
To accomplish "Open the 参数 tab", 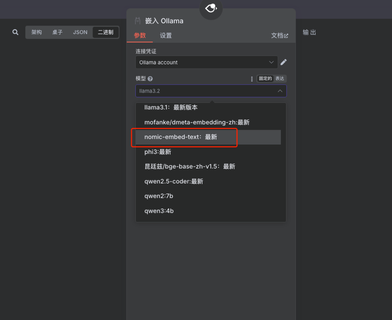I will [x=140, y=36].
